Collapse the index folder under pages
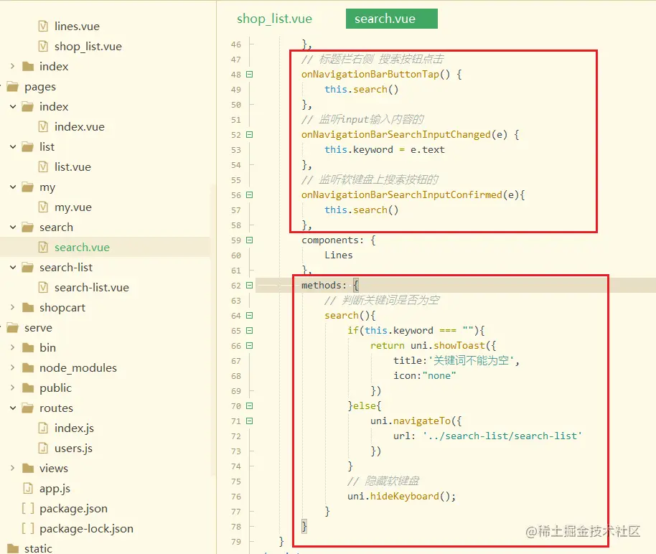The image size is (656, 554). pyautogui.click(x=12, y=107)
